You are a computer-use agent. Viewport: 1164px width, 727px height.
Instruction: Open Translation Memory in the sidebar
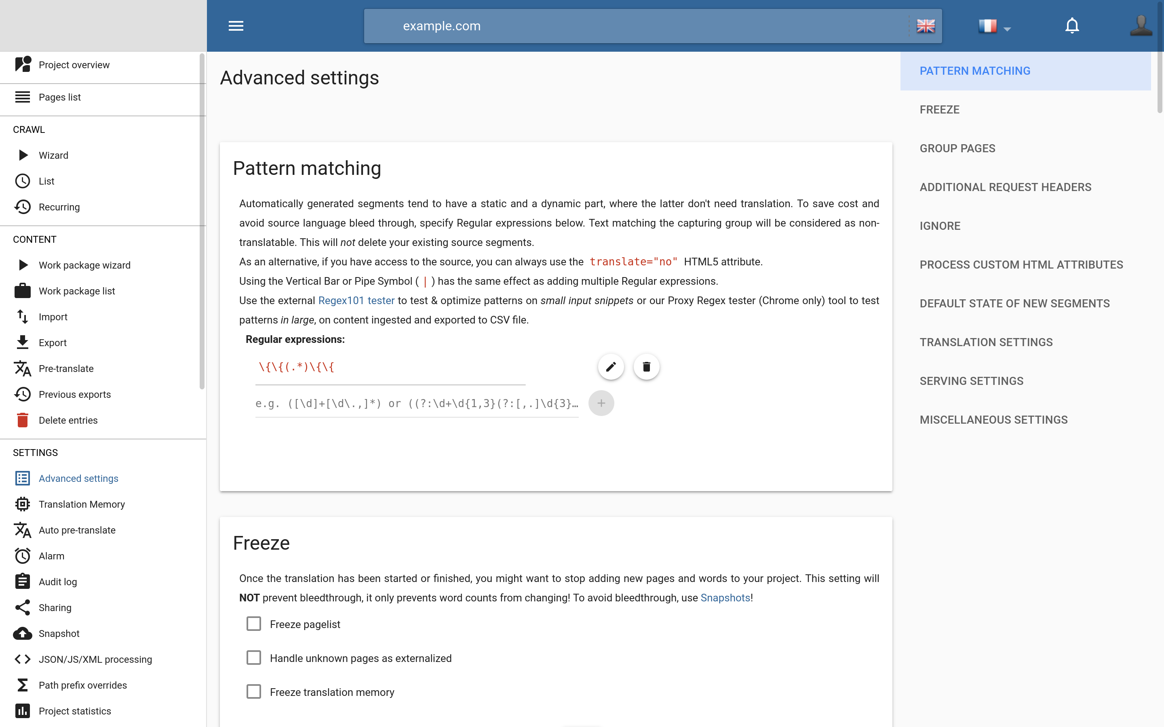pos(81,504)
